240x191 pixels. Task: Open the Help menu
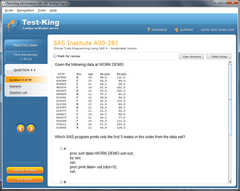[x=53, y=10]
